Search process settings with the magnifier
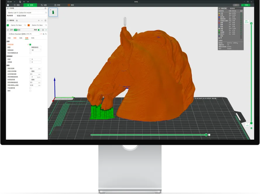260x194 pixels. click(46, 34)
